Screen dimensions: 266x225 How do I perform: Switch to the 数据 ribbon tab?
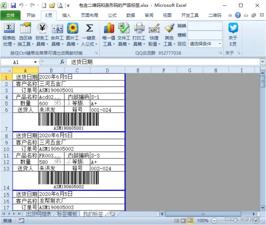click(131, 15)
